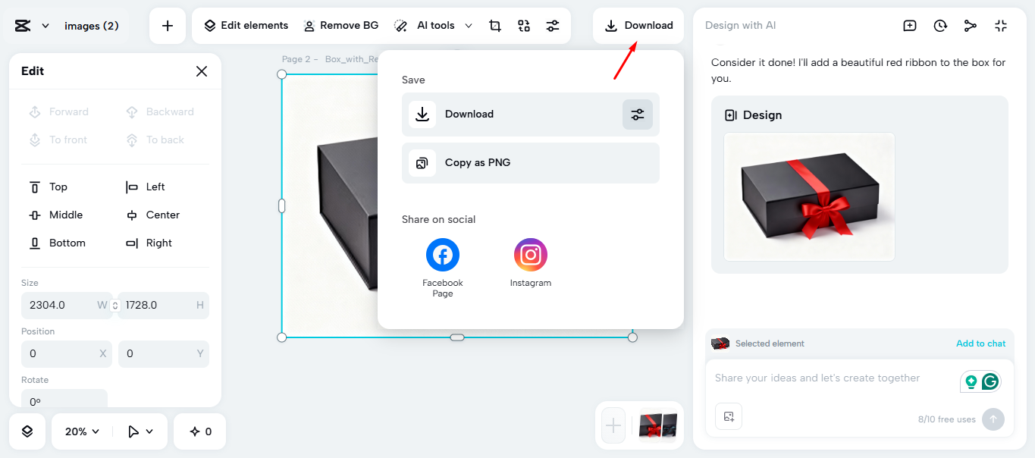The width and height of the screenshot is (1035, 458).
Task: Click the top Download button
Action: (638, 26)
